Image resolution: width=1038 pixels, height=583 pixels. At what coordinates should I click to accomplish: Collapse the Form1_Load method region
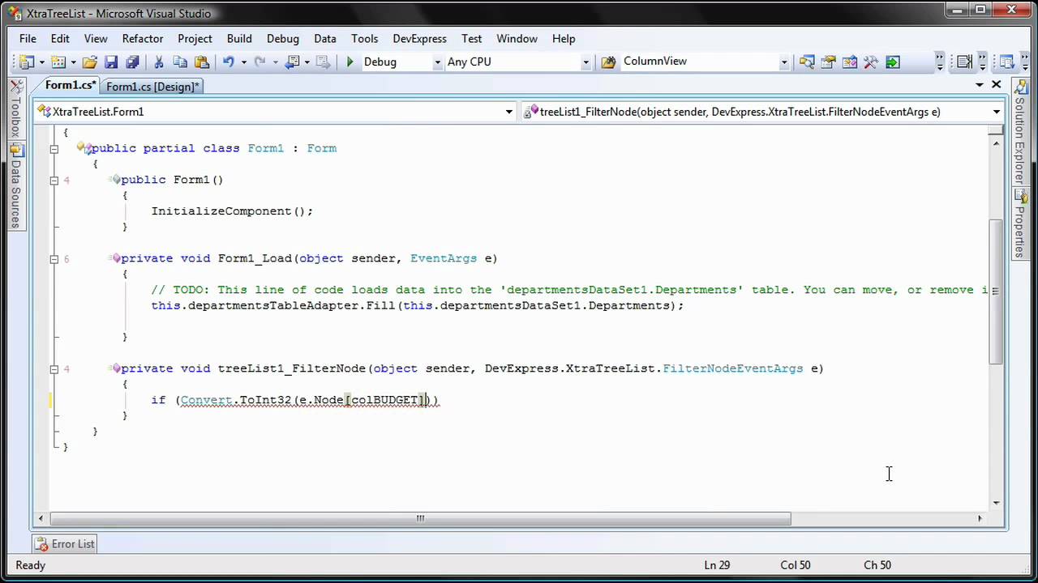click(54, 258)
